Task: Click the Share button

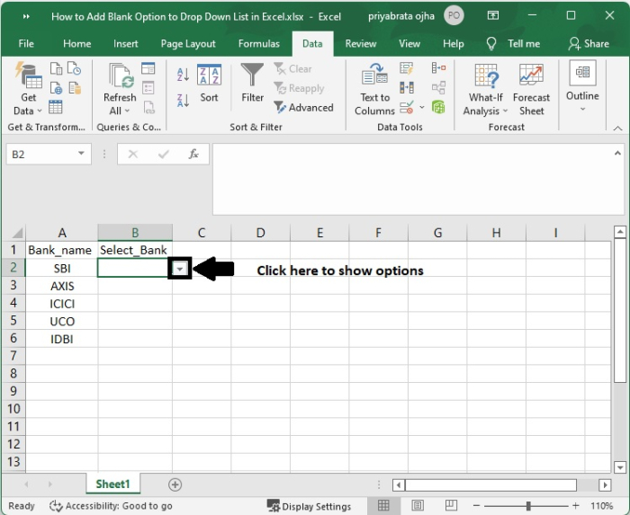Action: tap(589, 44)
